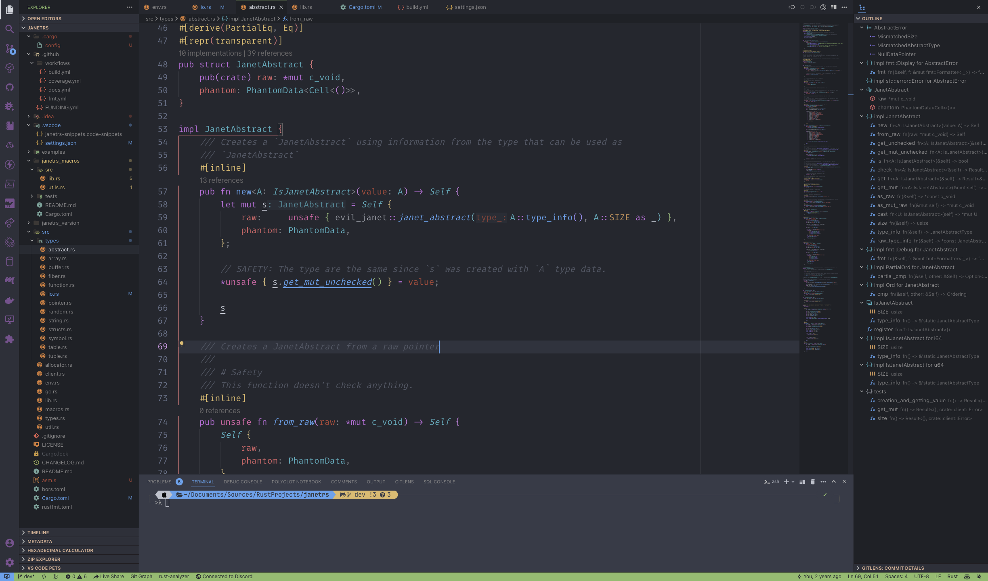Kill terminal with trash icon
Viewport: 988px width, 581px height.
point(813,482)
